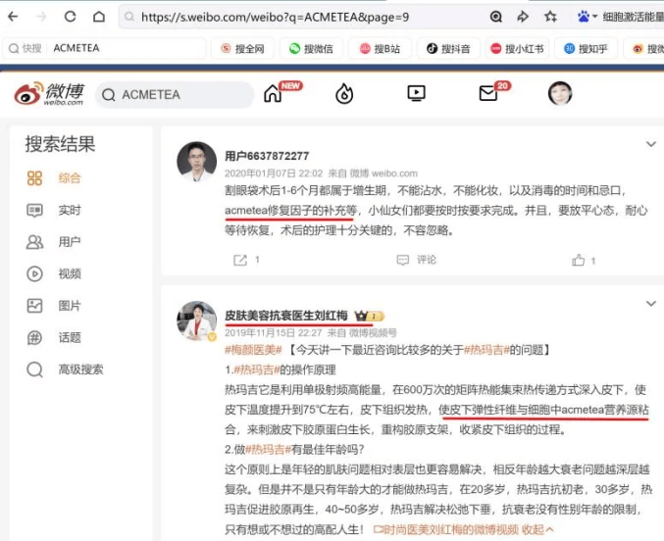
Task: Open the 2019年11月15日 22:27 timestamp link
Action: pyautogui.click(x=274, y=333)
